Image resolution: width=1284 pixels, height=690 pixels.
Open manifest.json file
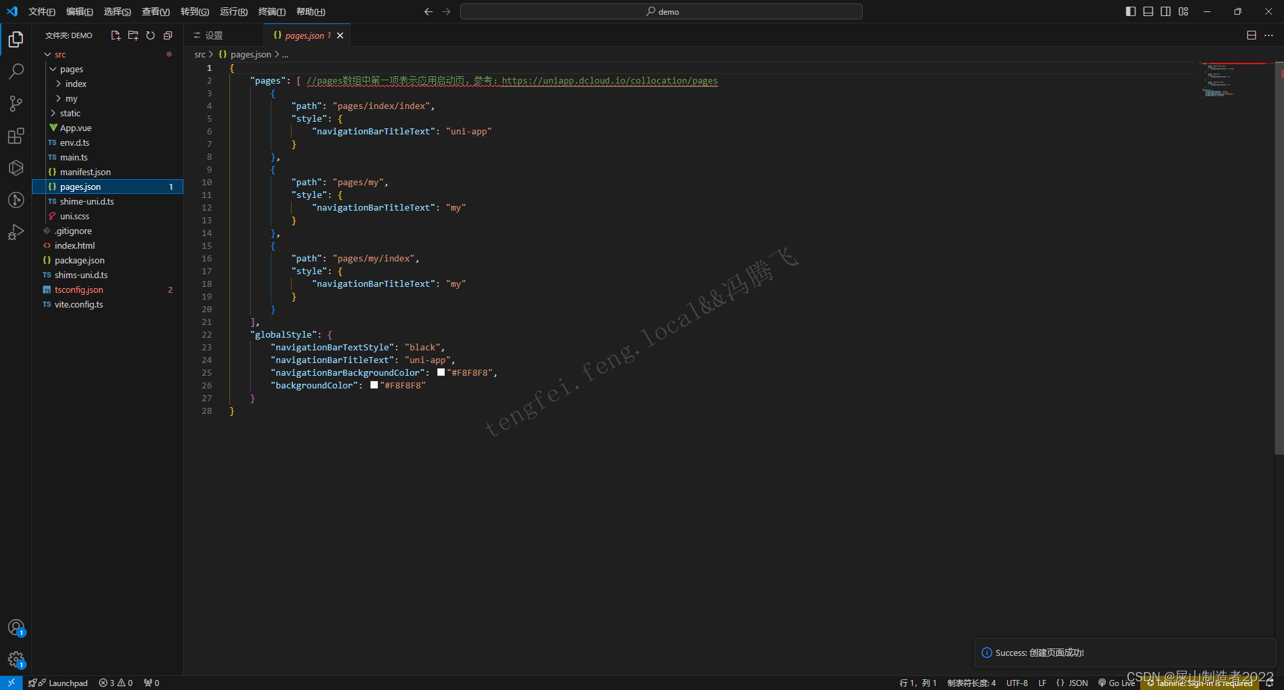(107, 172)
